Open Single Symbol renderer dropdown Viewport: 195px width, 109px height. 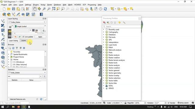tap(29, 26)
